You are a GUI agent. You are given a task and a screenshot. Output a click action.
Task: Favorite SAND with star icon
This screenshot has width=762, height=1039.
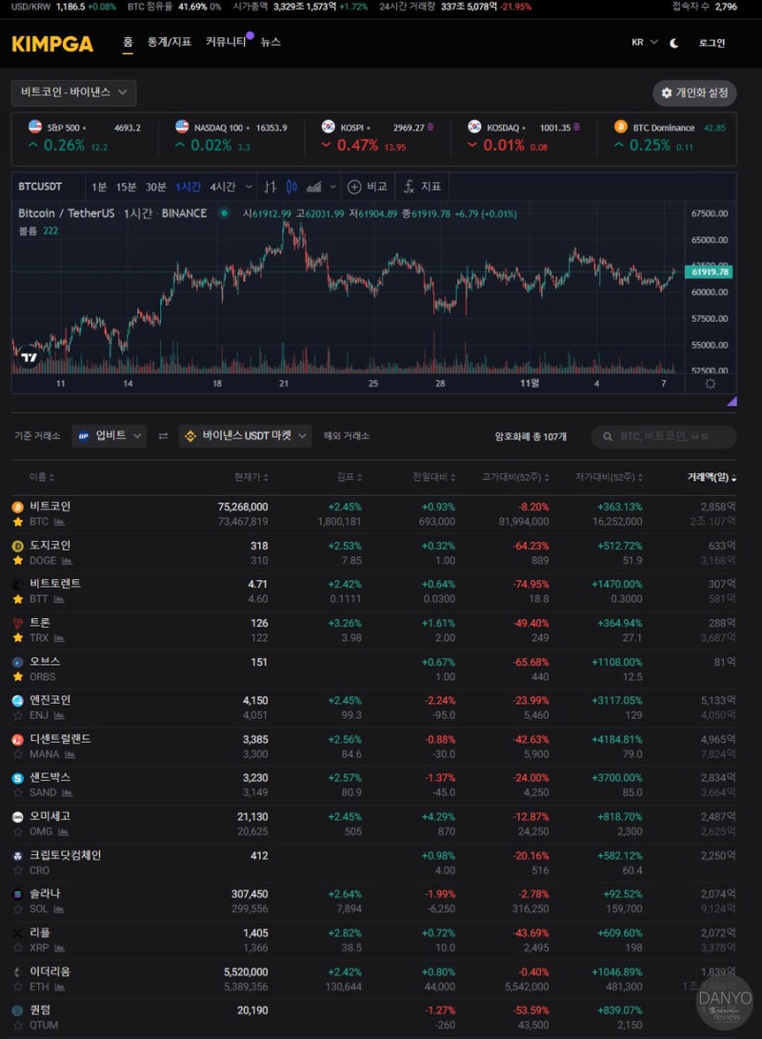[x=18, y=792]
